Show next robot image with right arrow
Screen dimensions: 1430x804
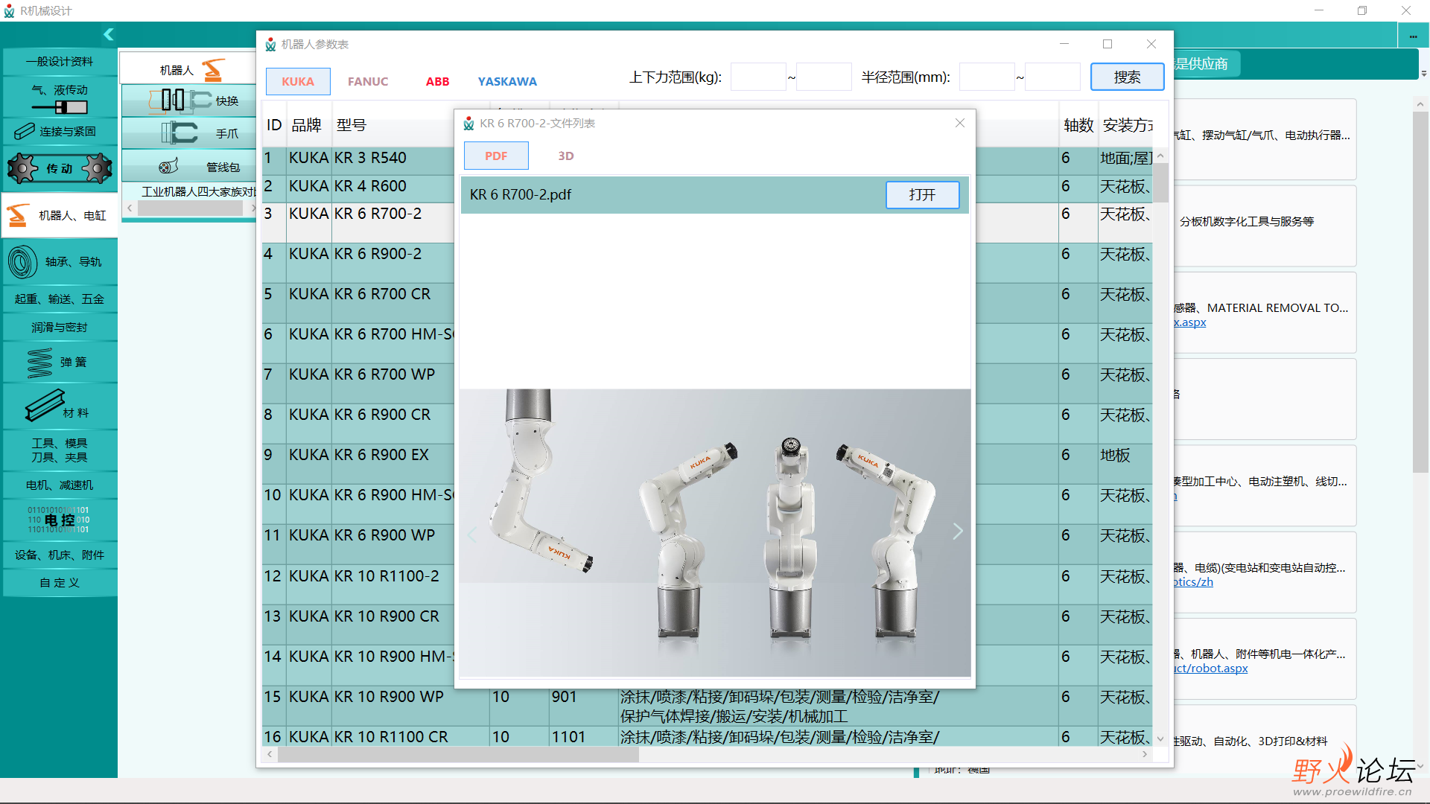(x=957, y=531)
